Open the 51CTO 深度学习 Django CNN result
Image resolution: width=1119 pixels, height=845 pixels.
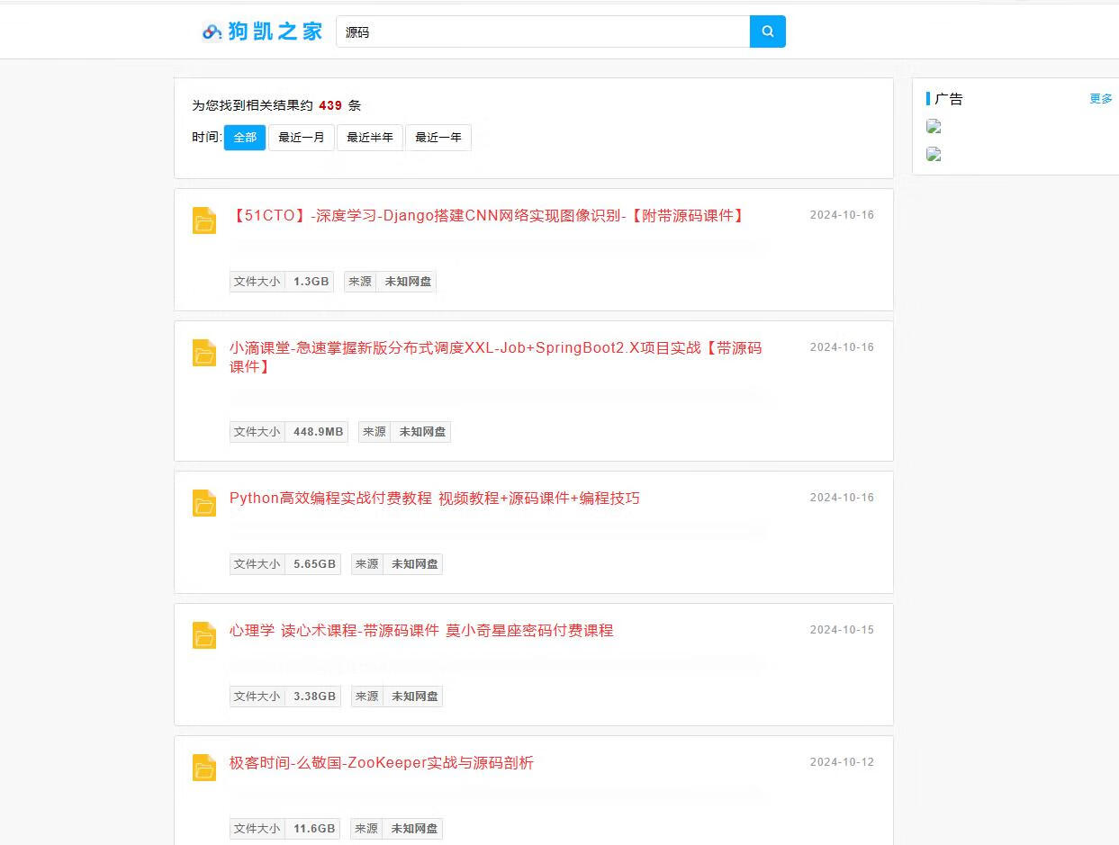click(x=488, y=216)
